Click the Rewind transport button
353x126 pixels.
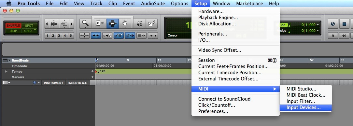[344, 35]
